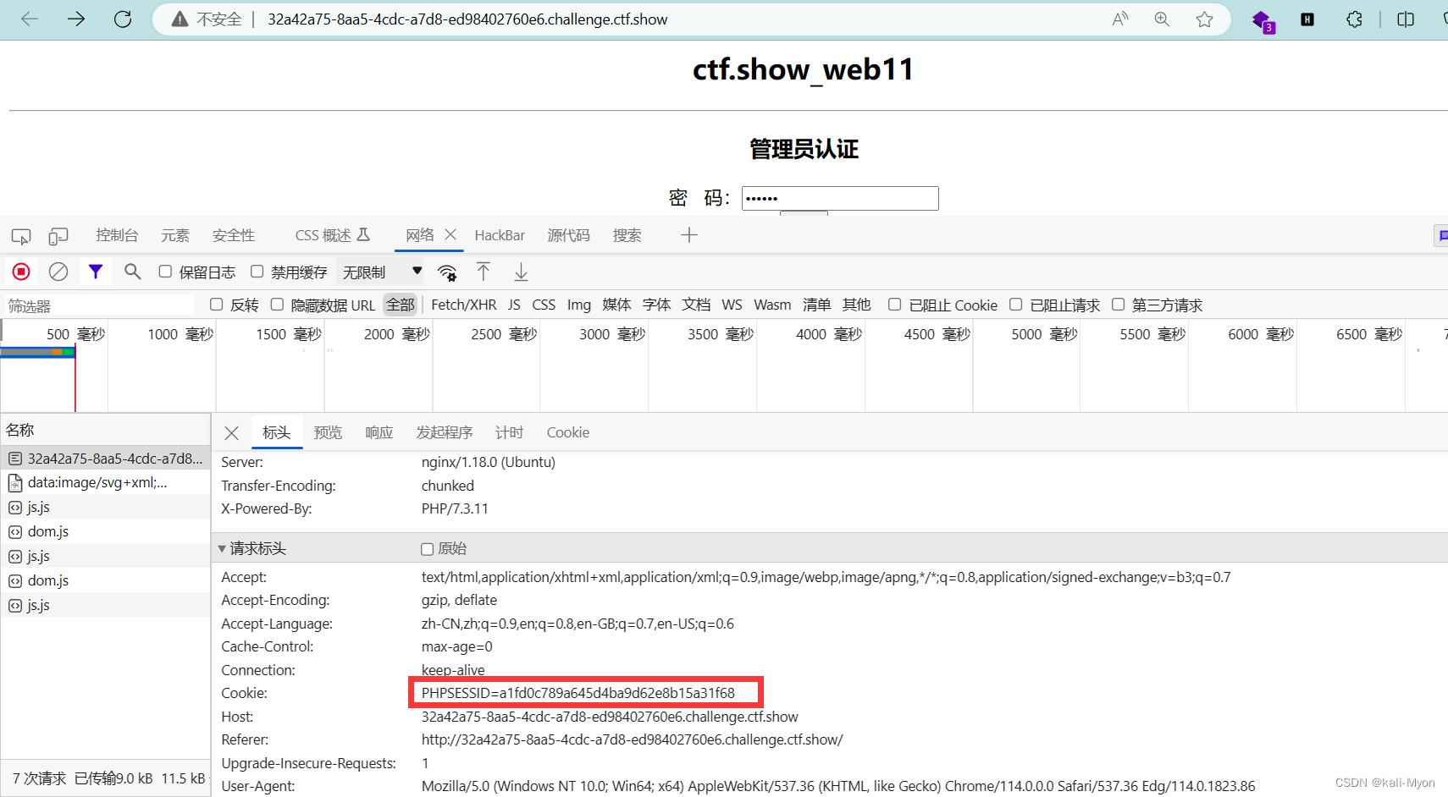
Task: Hide the network filter bar
Action: pos(95,271)
